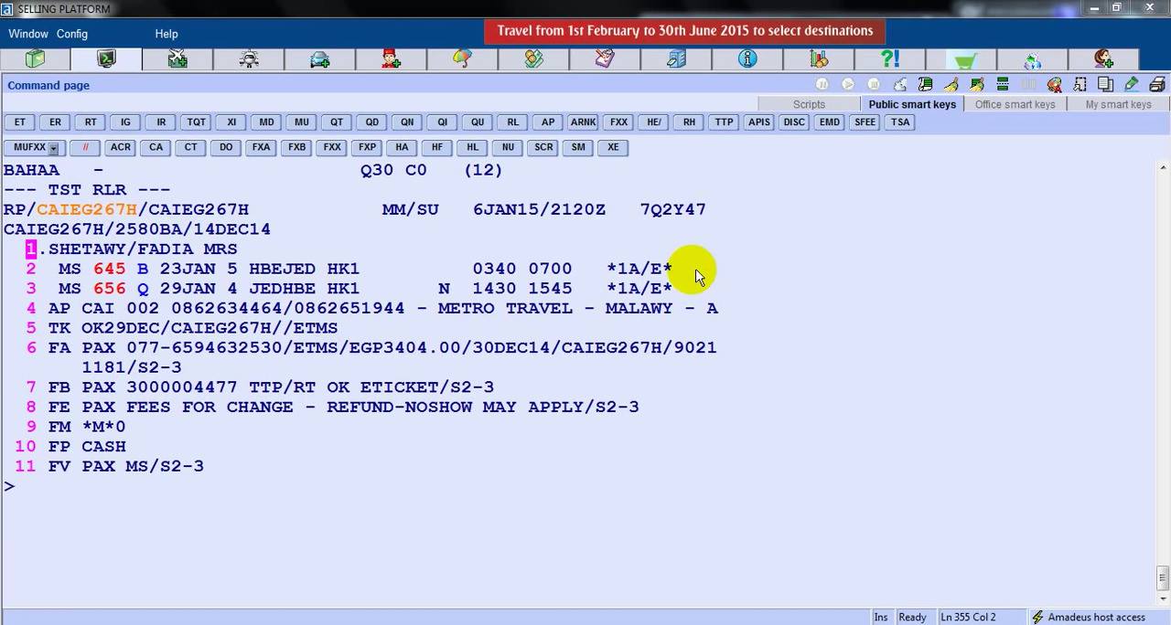Open the blue information icon
This screenshot has width=1171, height=625.
pos(747,59)
